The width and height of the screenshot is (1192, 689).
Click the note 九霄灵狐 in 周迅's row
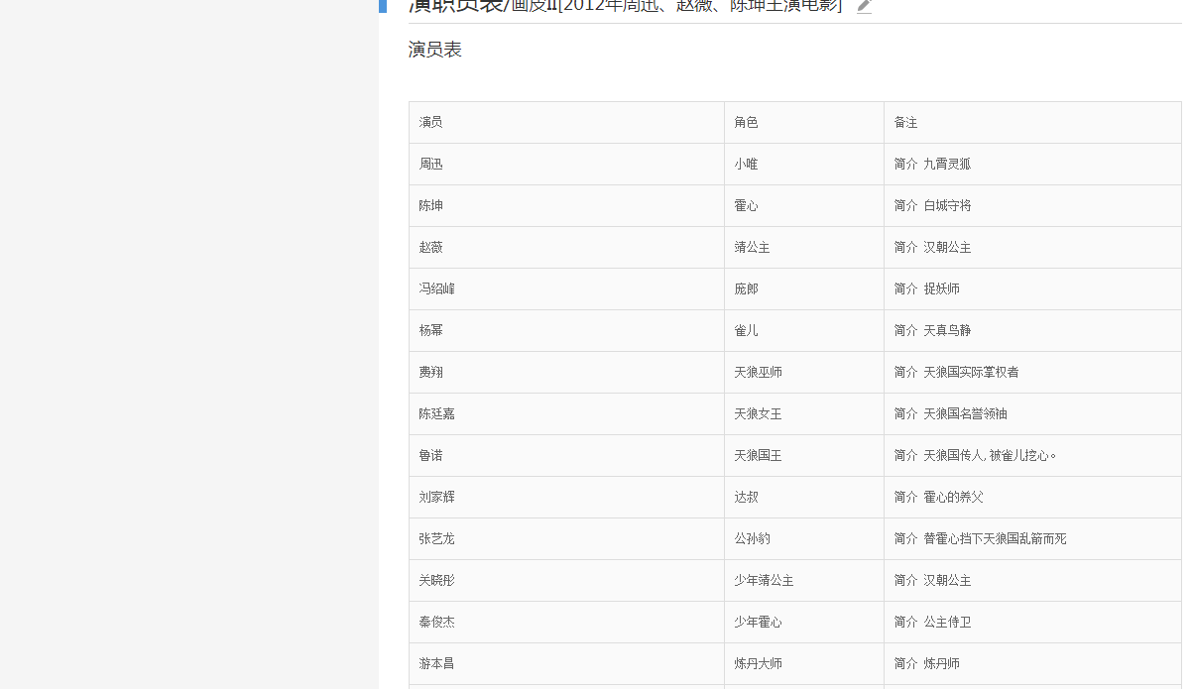click(x=947, y=164)
